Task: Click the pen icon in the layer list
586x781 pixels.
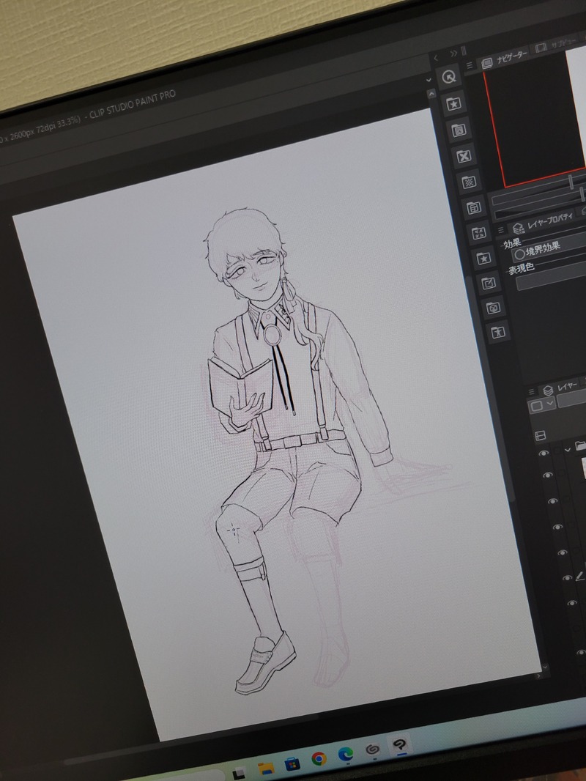Action: 580,577
